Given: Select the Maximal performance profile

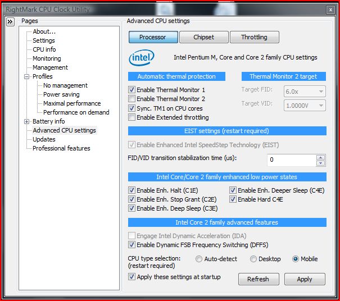Looking at the screenshot, I should coord(72,103).
